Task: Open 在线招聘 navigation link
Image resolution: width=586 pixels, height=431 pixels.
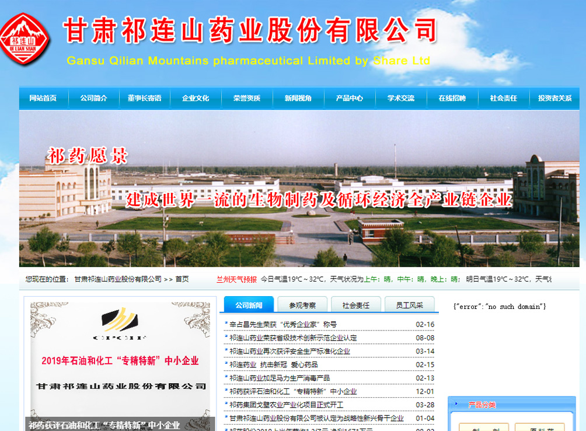Action: coord(452,98)
